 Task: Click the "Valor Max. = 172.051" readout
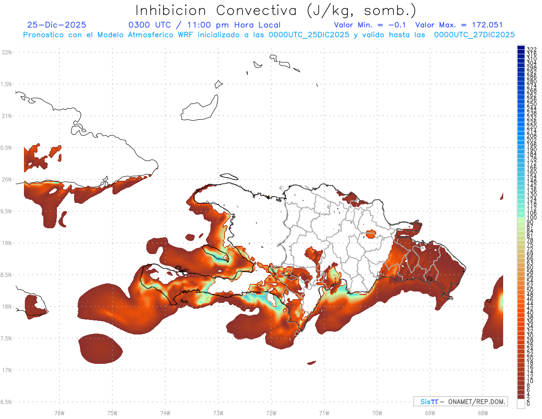459,25
